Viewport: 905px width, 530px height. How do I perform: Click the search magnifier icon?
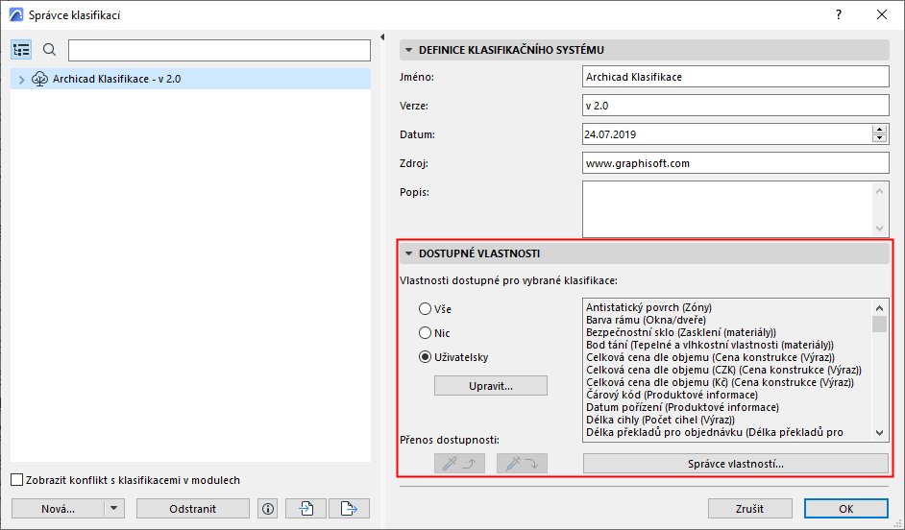coord(50,50)
